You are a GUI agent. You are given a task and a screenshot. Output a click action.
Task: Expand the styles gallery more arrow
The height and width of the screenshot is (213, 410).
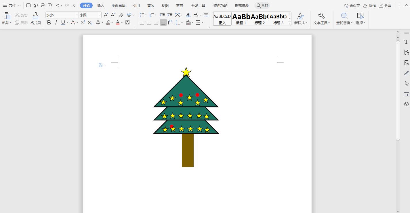coord(289,23)
